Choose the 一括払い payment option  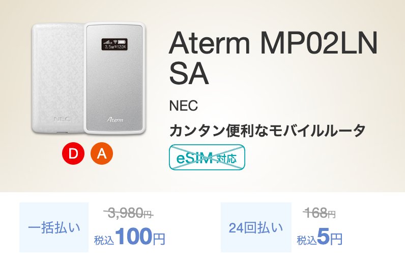pyautogui.click(x=54, y=228)
